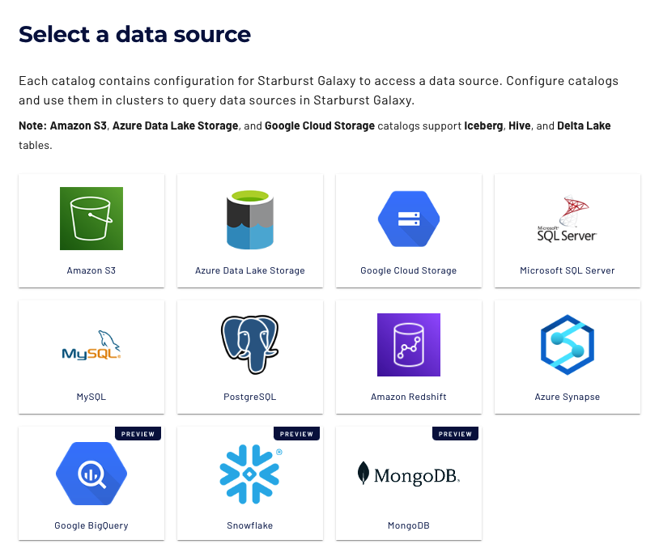659x557 pixels.
Task: Open the Azure Data Lake Storage label
Action: (250, 270)
